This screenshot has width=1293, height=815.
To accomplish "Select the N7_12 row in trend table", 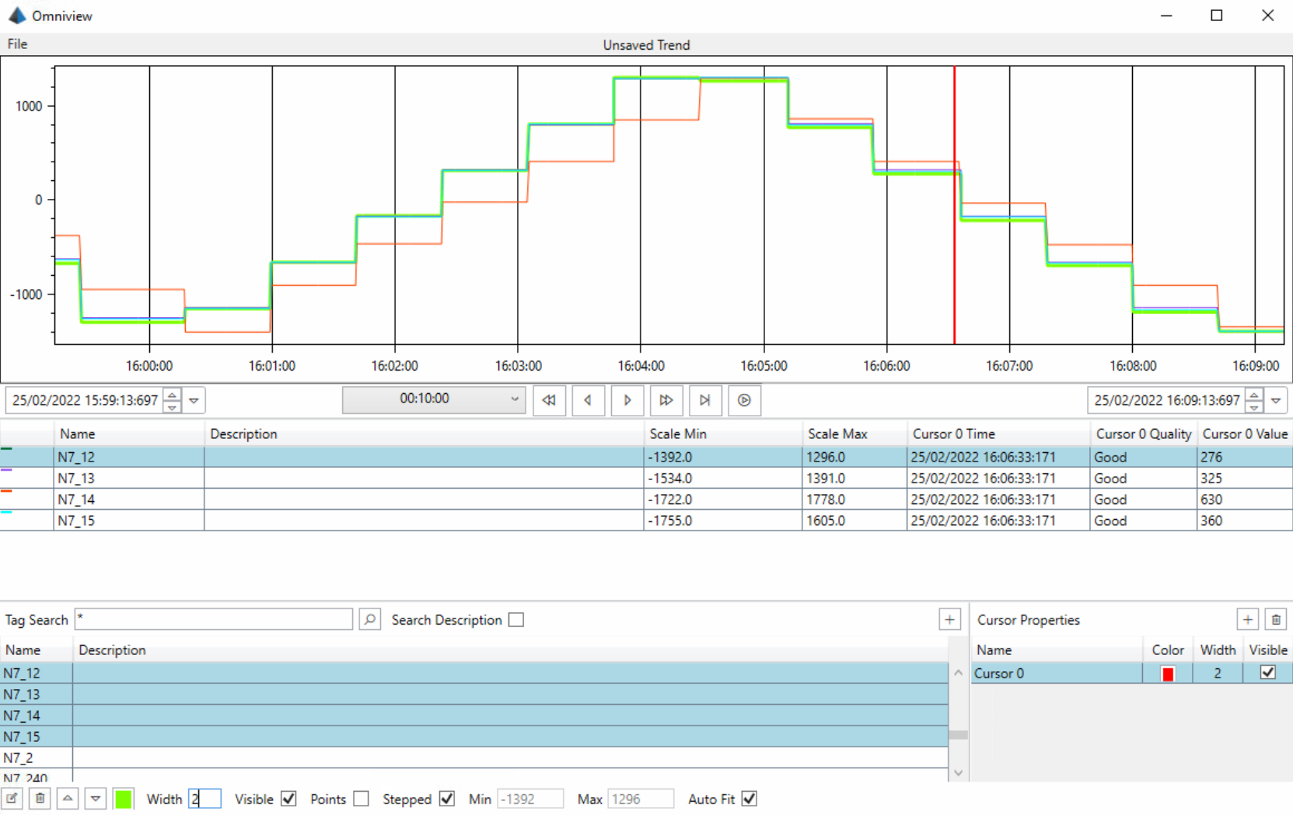I will 646,457.
